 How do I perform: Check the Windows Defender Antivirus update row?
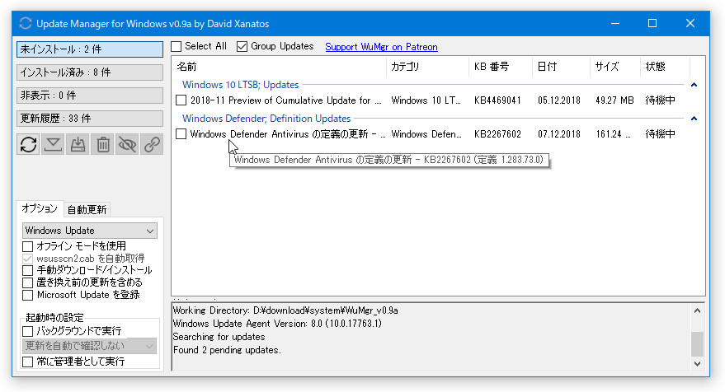point(181,134)
